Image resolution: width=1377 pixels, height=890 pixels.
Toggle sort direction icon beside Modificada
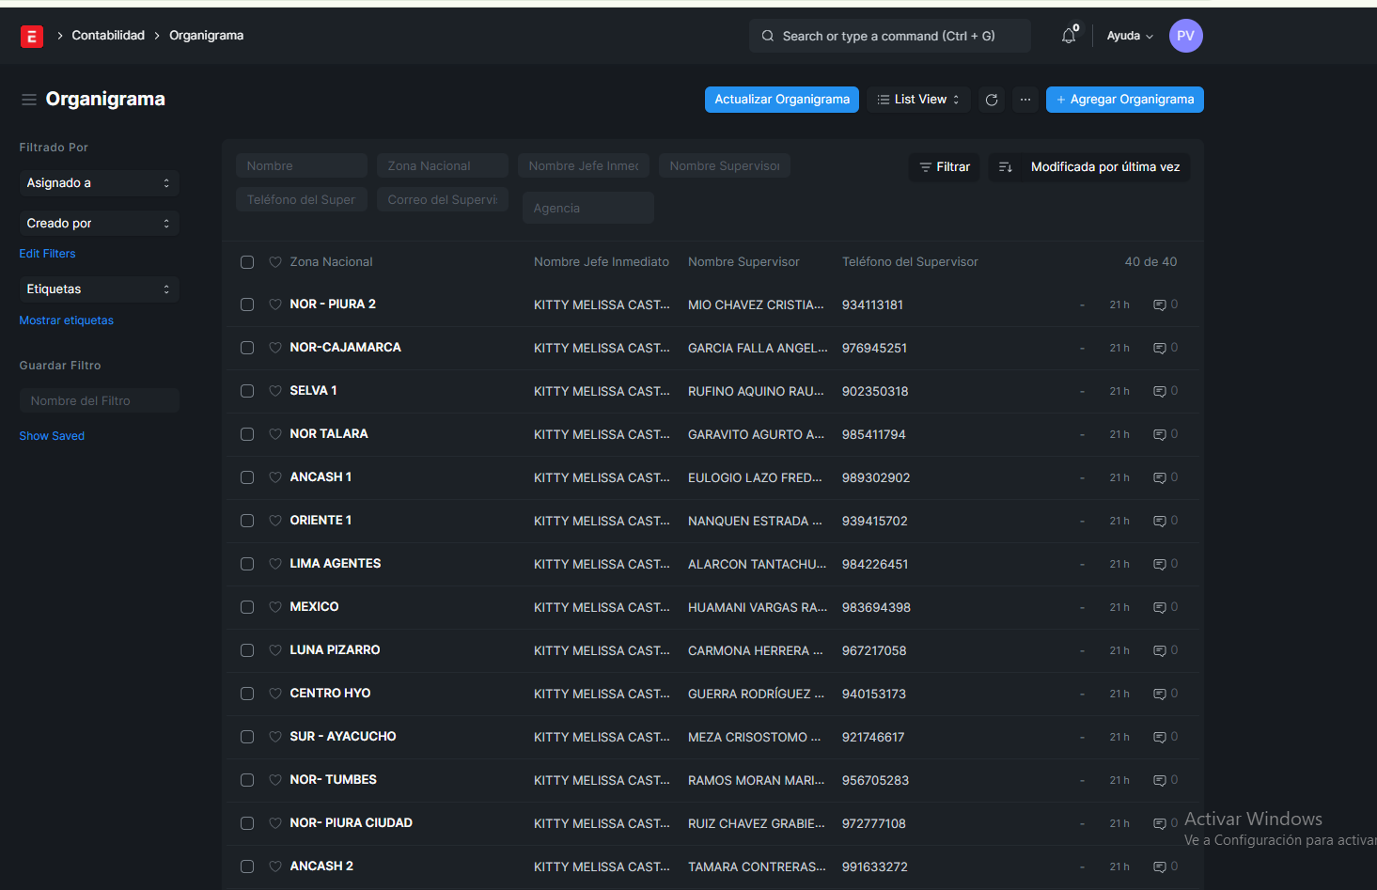[1006, 167]
